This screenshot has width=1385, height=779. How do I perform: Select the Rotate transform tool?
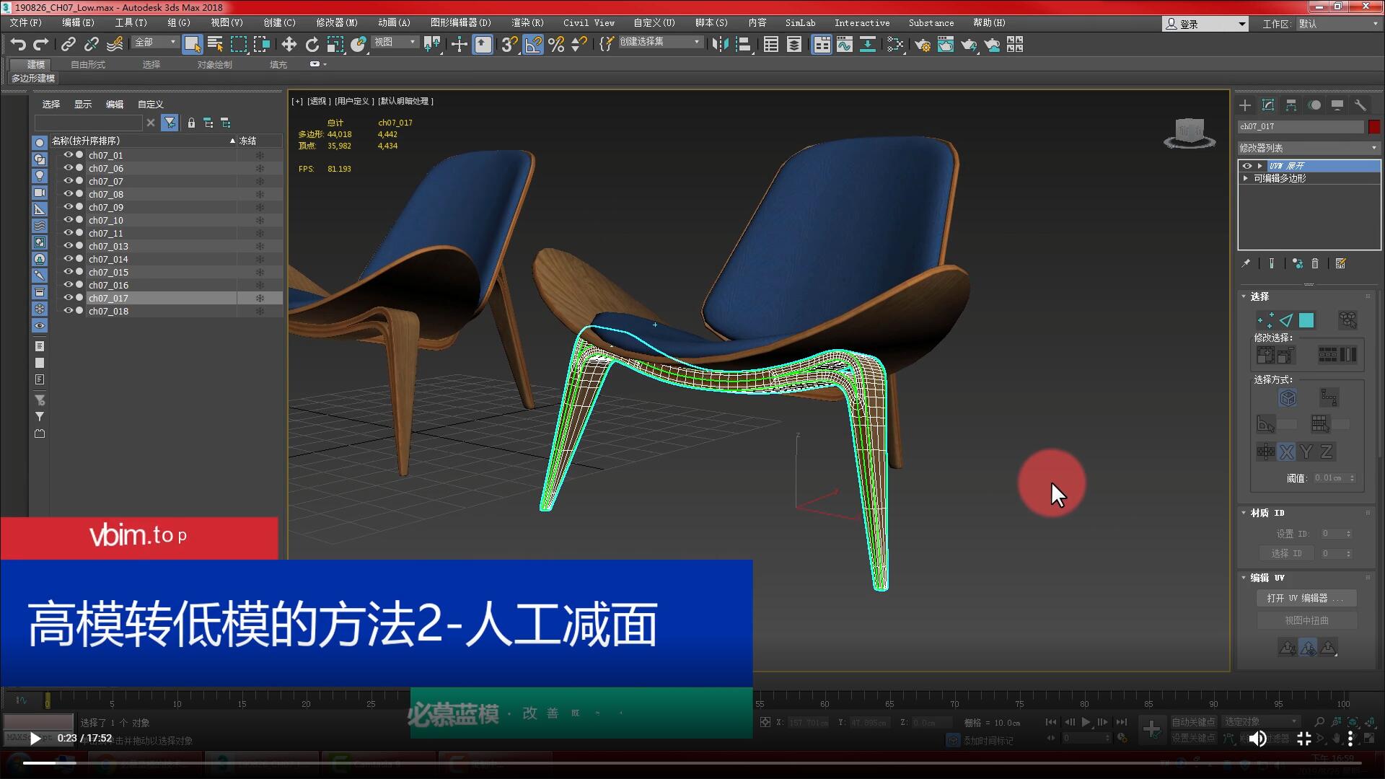[312, 45]
